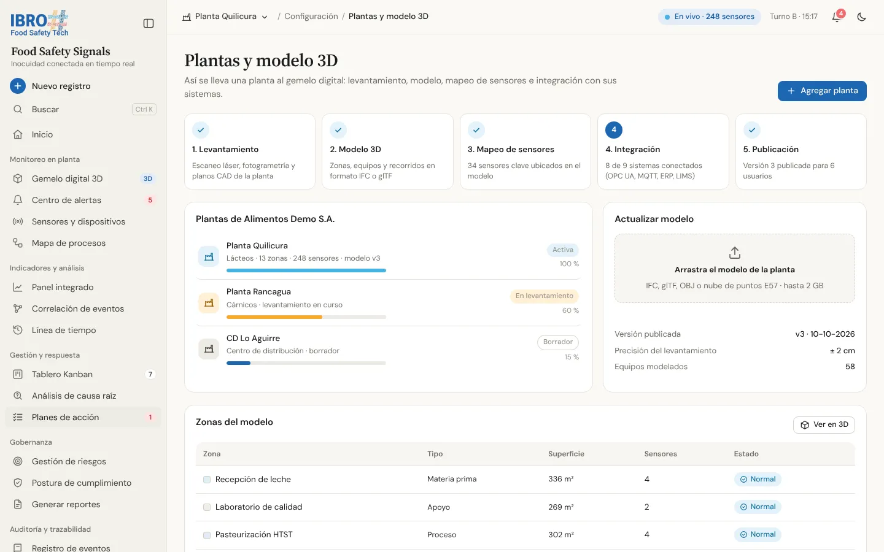Click the Agregar planta button
Image resolution: width=884 pixels, height=552 pixels.
click(x=822, y=91)
